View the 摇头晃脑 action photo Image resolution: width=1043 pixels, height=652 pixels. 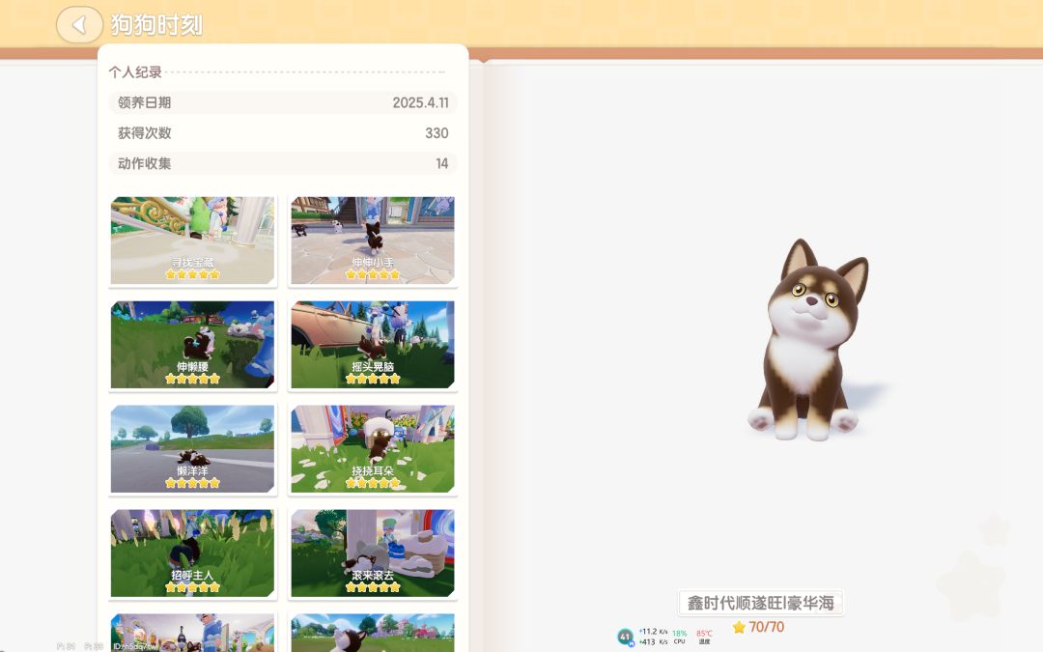point(373,345)
